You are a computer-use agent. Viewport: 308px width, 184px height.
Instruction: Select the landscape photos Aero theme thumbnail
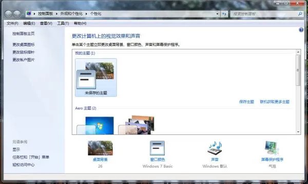point(137,125)
